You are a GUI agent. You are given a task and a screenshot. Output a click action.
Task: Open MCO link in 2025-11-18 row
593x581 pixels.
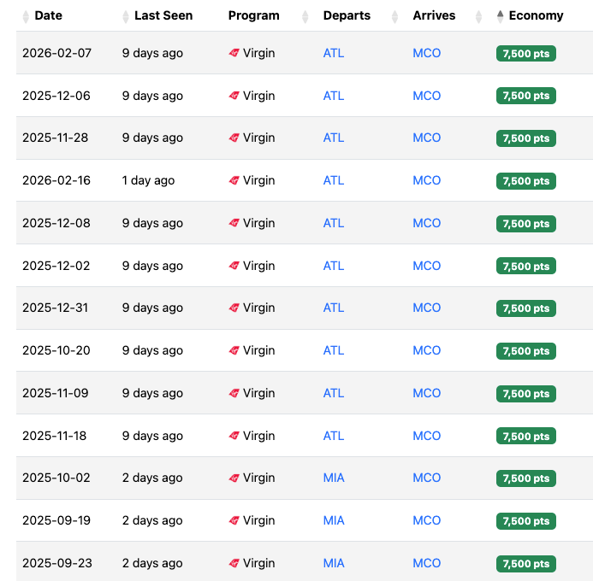pos(427,436)
